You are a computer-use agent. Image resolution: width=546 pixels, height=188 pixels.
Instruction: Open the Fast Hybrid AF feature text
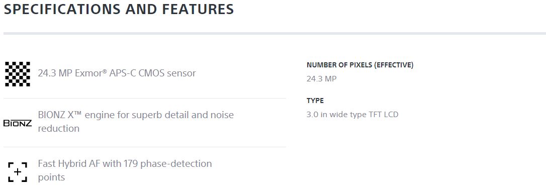tap(125, 170)
